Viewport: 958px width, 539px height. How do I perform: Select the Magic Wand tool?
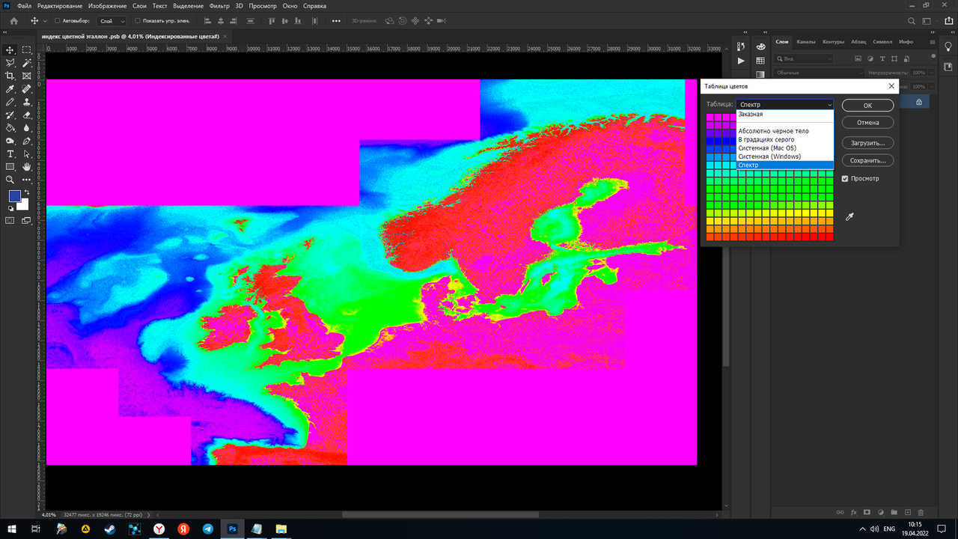pyautogui.click(x=27, y=63)
